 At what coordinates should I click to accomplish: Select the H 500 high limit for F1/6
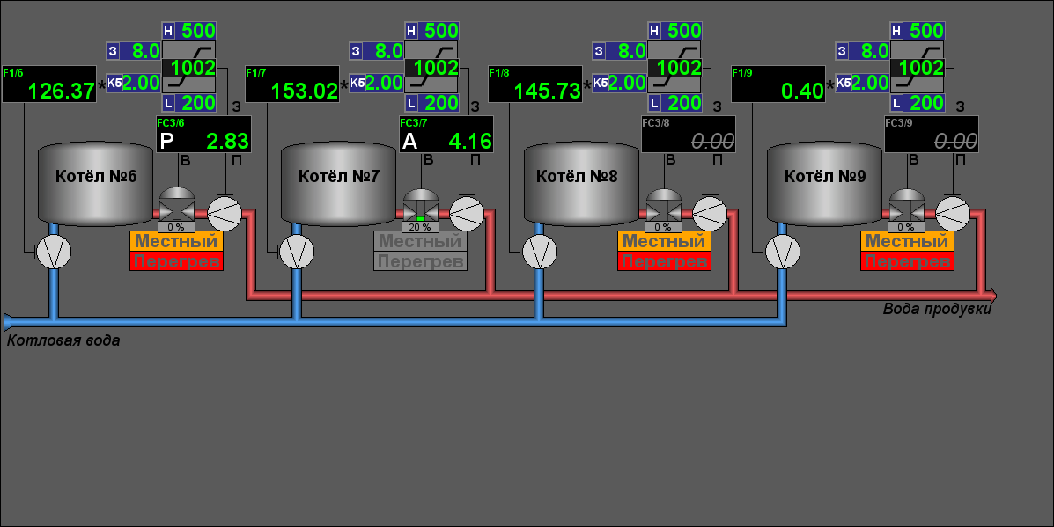[189, 31]
